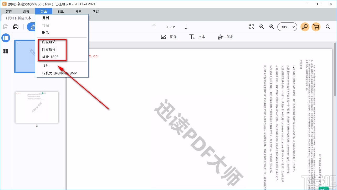Open the 视图 menu
337x190 pixels.
[61, 11]
